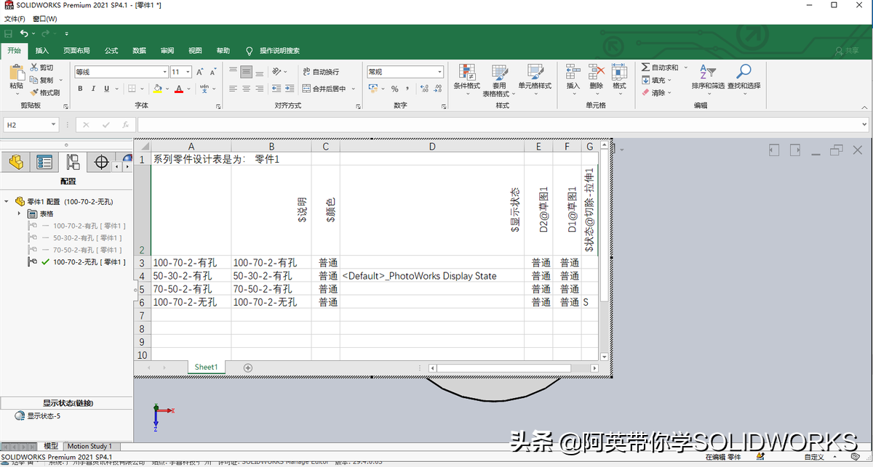Switch to the Data (数据) tab
The width and height of the screenshot is (873, 467).
pos(139,51)
